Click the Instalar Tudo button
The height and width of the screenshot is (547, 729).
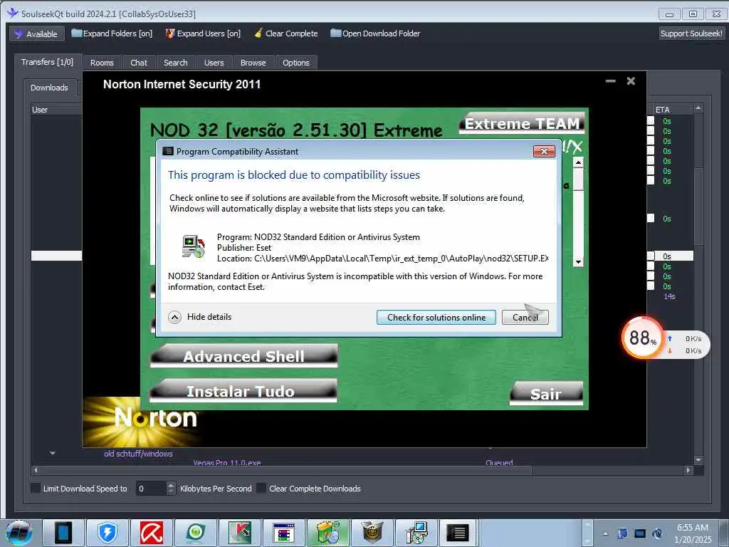[x=243, y=391]
